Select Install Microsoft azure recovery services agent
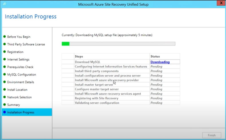Image resolution: width=226 pixels, height=140 pixels. [121, 94]
